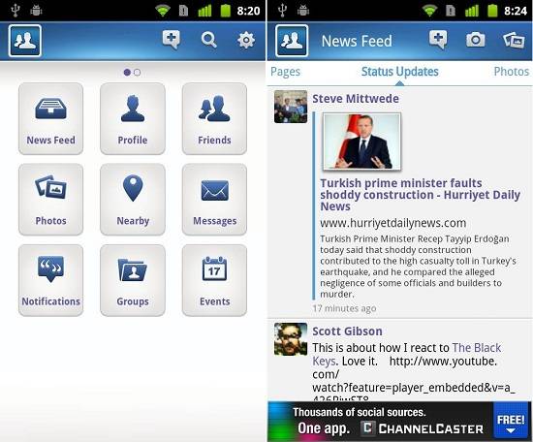Open the Profile tile

coord(133,118)
